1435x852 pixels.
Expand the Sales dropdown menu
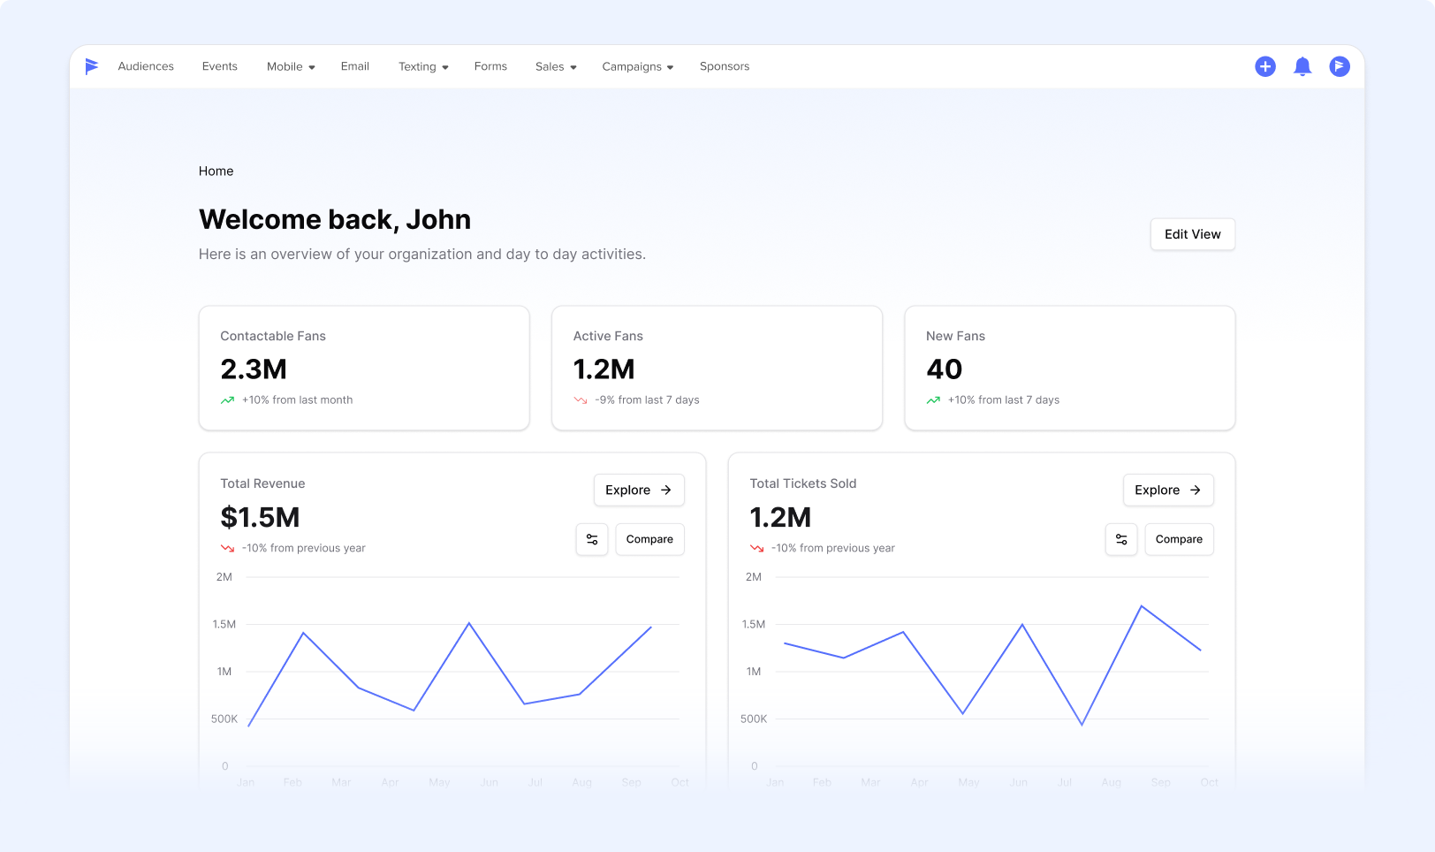tap(556, 66)
